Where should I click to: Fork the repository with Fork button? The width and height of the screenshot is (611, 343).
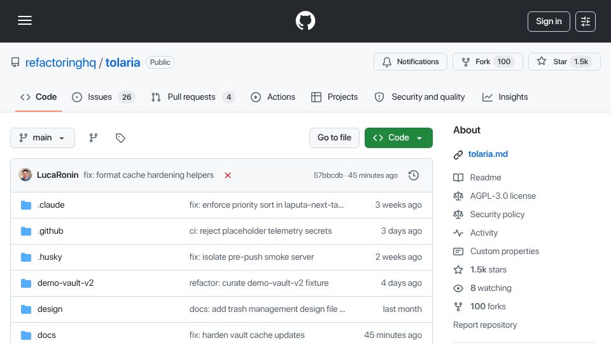(488, 62)
